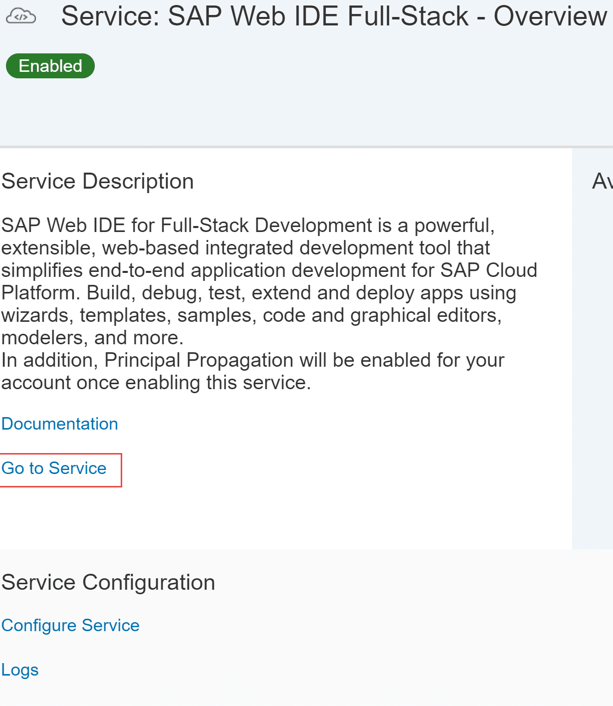Click the text 'modelers, and more.'
The height and width of the screenshot is (706, 613).
coord(92,338)
